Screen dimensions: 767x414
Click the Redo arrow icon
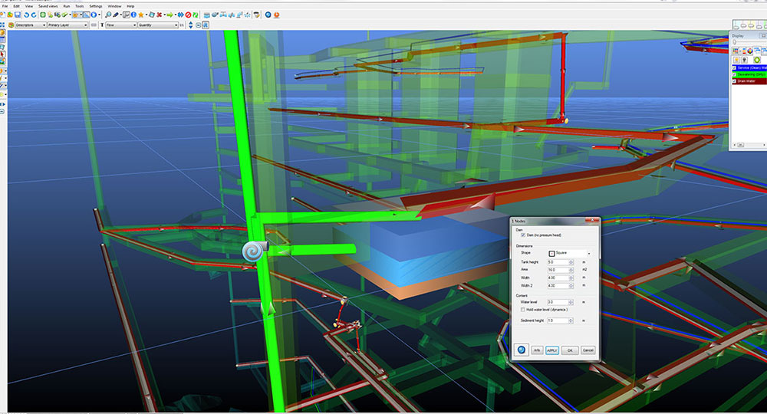tap(34, 15)
